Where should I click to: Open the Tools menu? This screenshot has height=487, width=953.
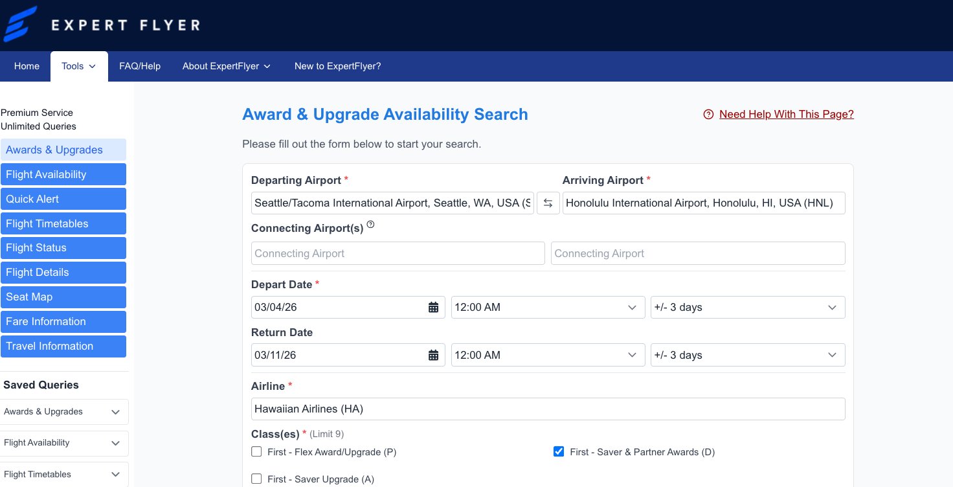click(x=78, y=66)
